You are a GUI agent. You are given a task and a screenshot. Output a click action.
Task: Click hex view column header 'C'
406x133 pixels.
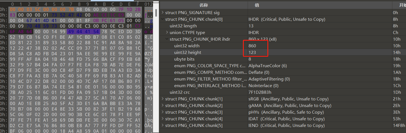point(113,4)
